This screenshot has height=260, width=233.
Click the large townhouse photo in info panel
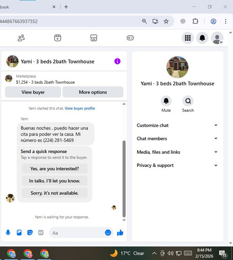pos(177,67)
